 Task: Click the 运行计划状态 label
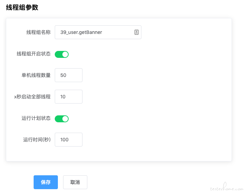pyautogui.click(x=36, y=118)
